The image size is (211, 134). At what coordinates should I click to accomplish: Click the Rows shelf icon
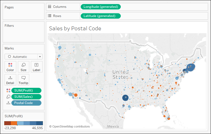(50, 16)
